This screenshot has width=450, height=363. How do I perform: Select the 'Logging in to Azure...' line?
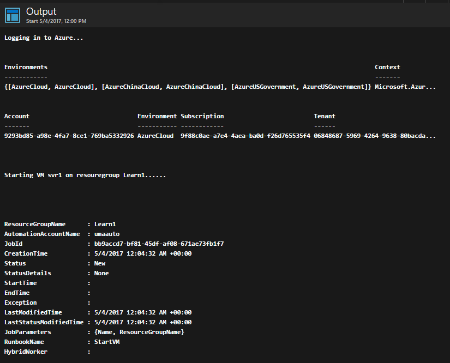click(44, 38)
